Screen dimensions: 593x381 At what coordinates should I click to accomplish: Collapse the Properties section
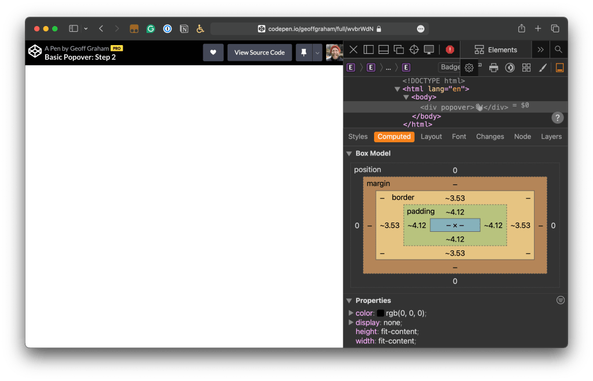click(x=349, y=301)
